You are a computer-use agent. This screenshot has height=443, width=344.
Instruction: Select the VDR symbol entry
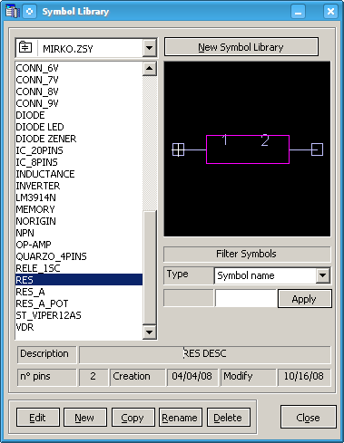click(79, 327)
